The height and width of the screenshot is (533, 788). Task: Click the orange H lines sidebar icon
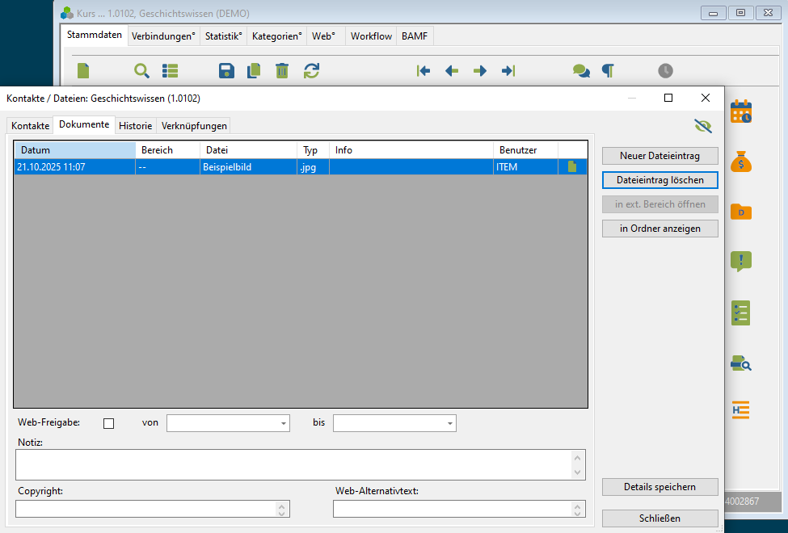point(741,410)
